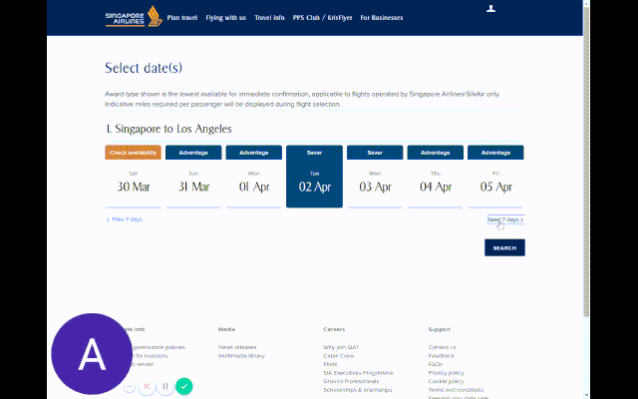This screenshot has height=399, width=638.
Task: Open the Travel info menu
Action: [x=269, y=17]
